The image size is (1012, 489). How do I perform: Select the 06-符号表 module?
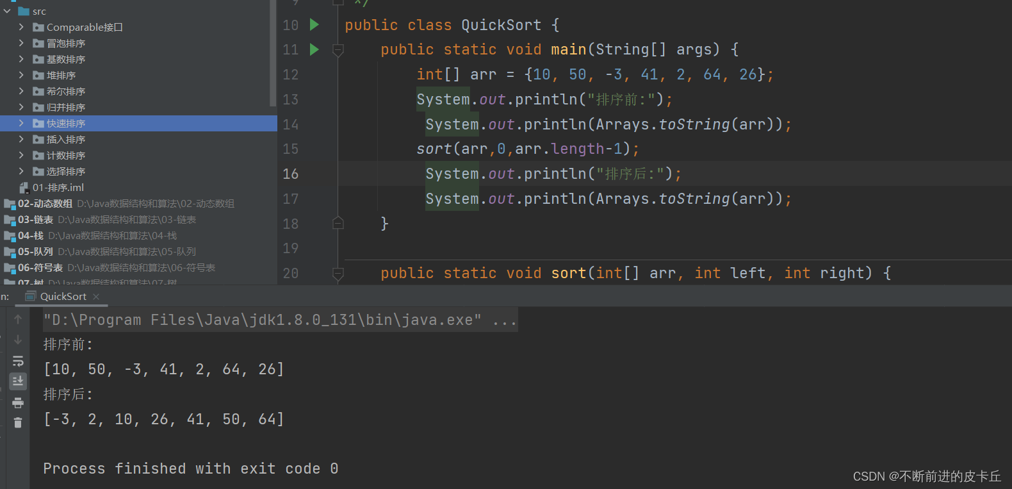pos(40,267)
